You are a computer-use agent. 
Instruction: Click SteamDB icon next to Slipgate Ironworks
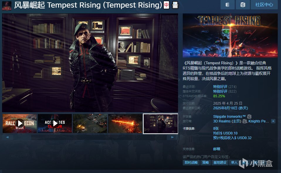click(249, 117)
